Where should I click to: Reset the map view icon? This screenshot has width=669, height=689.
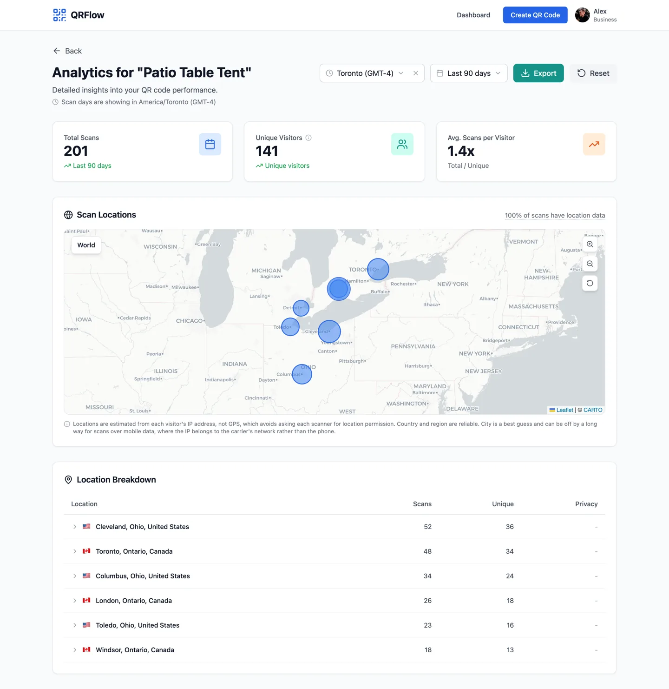(590, 283)
